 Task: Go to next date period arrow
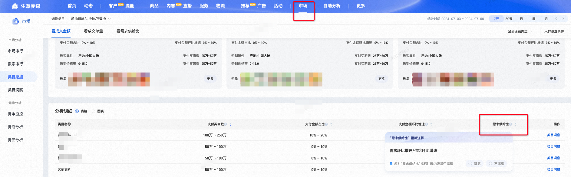tap(563, 19)
